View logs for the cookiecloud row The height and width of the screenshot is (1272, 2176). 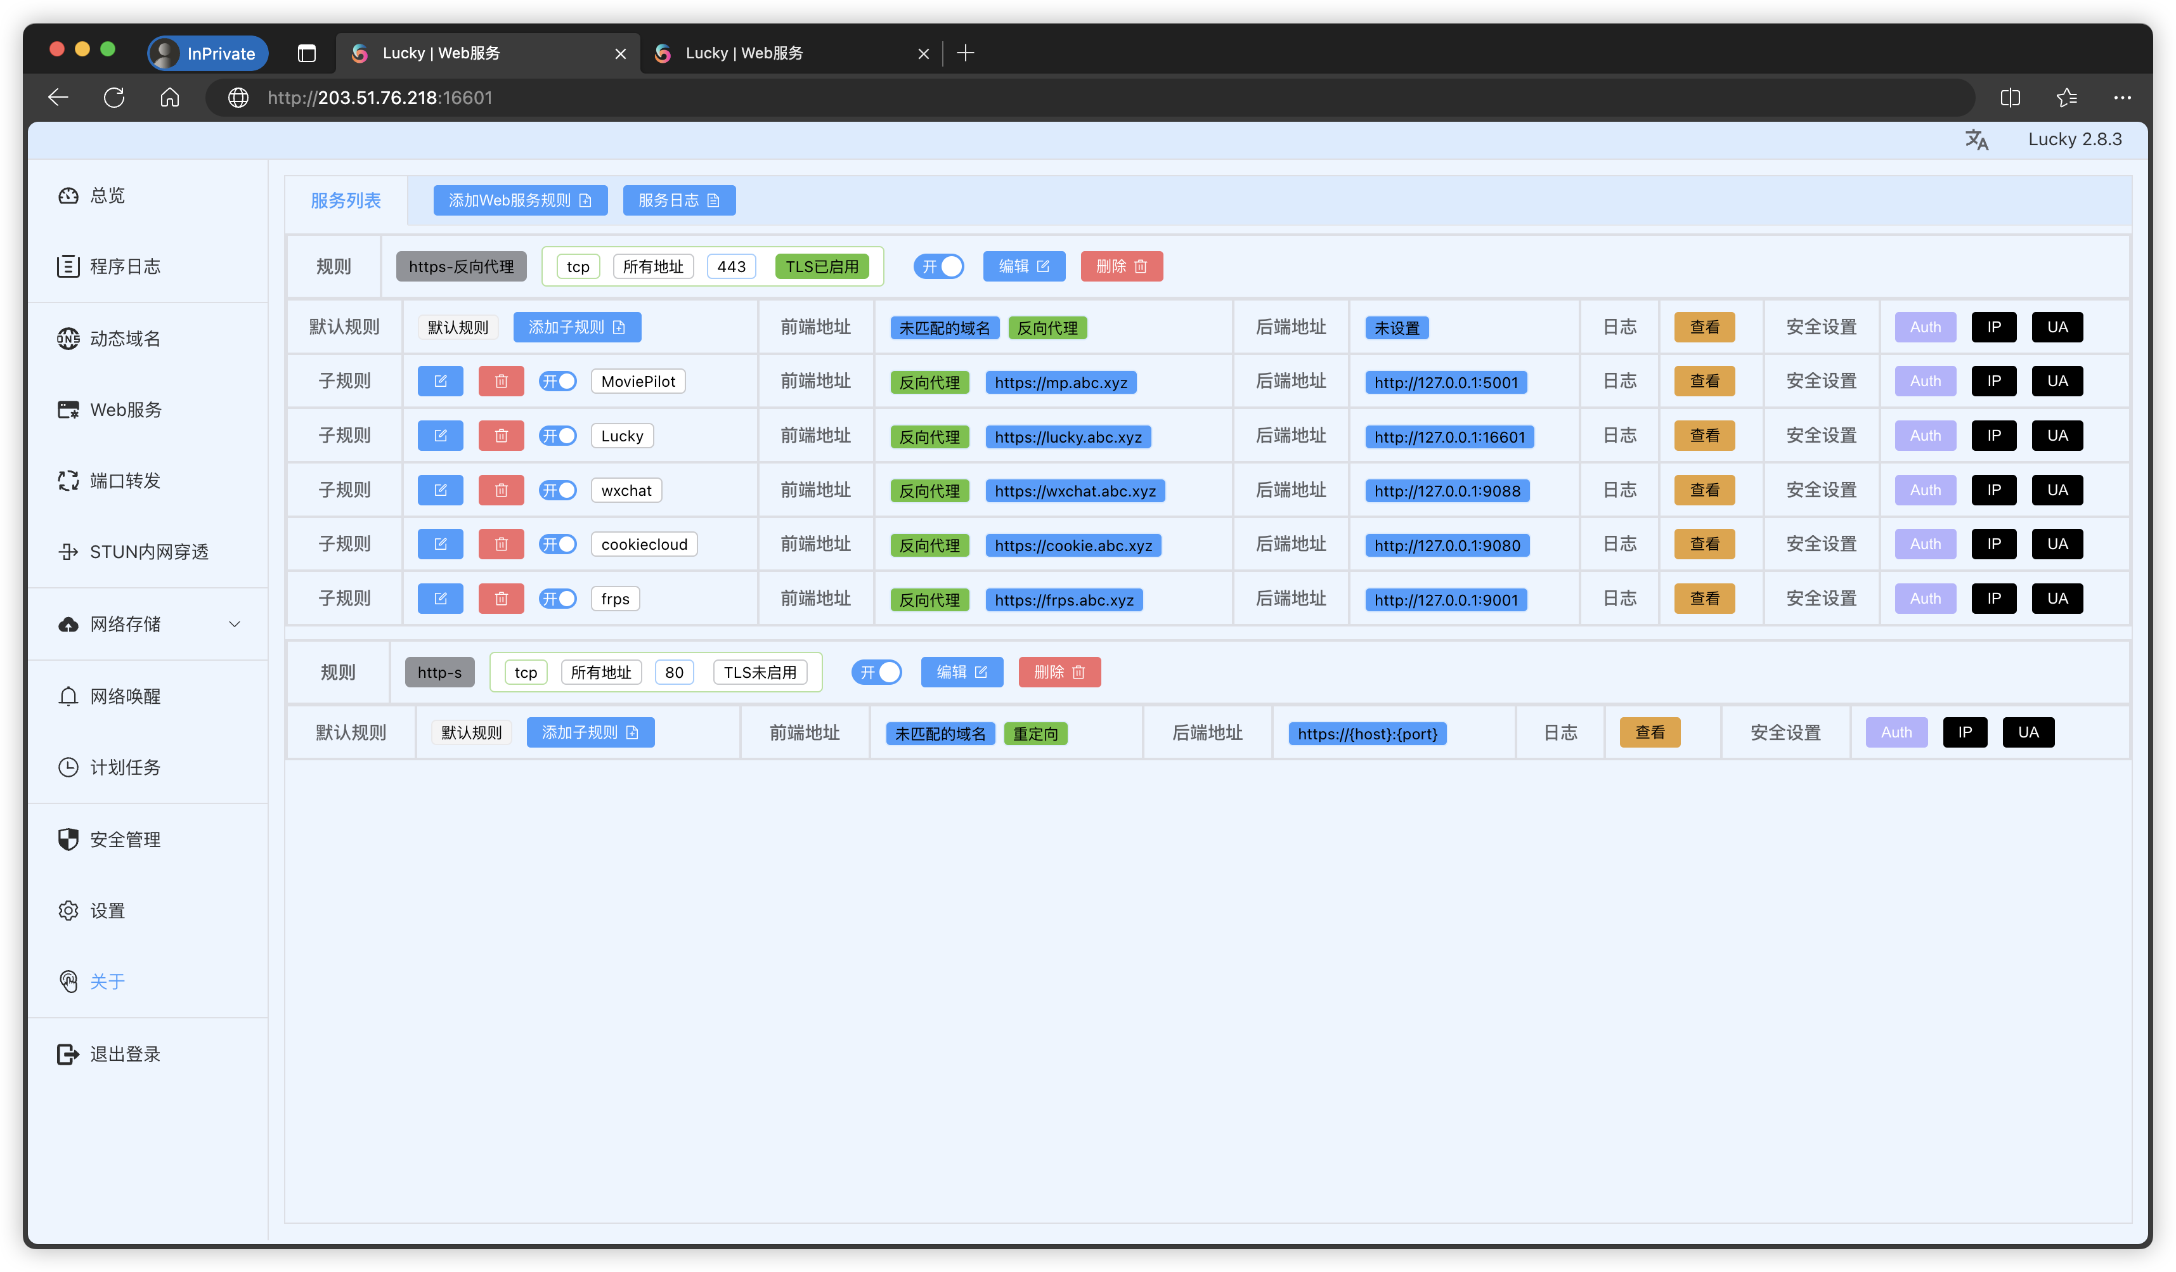point(1704,544)
